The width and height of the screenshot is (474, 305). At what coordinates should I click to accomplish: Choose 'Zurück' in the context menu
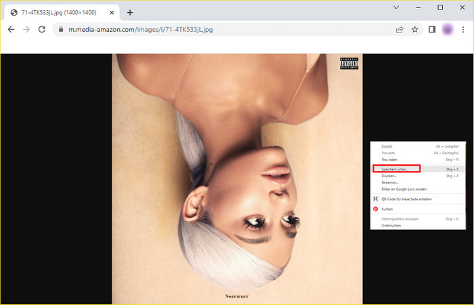tap(418, 146)
